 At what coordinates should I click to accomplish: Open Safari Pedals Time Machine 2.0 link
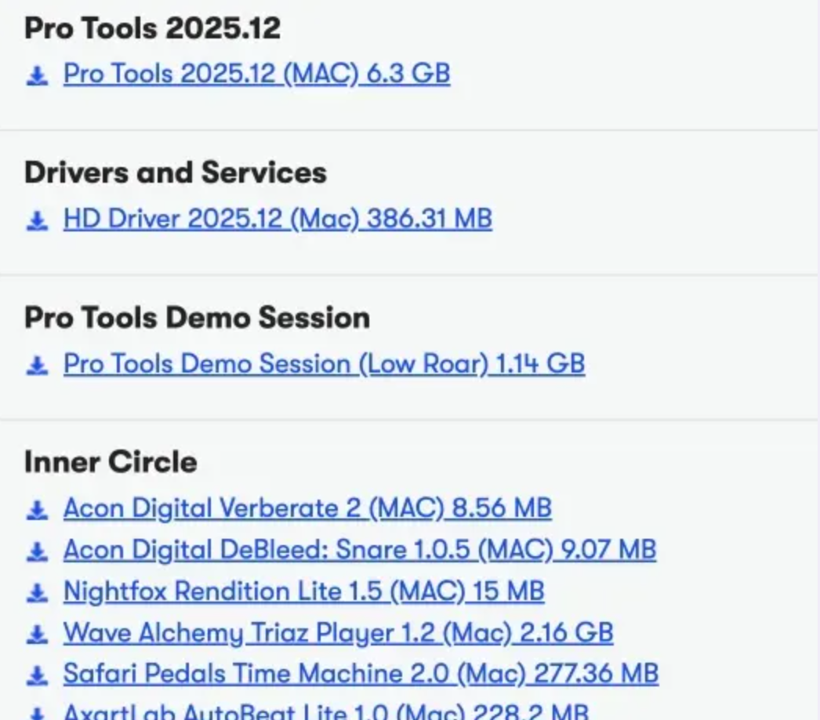pyautogui.click(x=361, y=674)
